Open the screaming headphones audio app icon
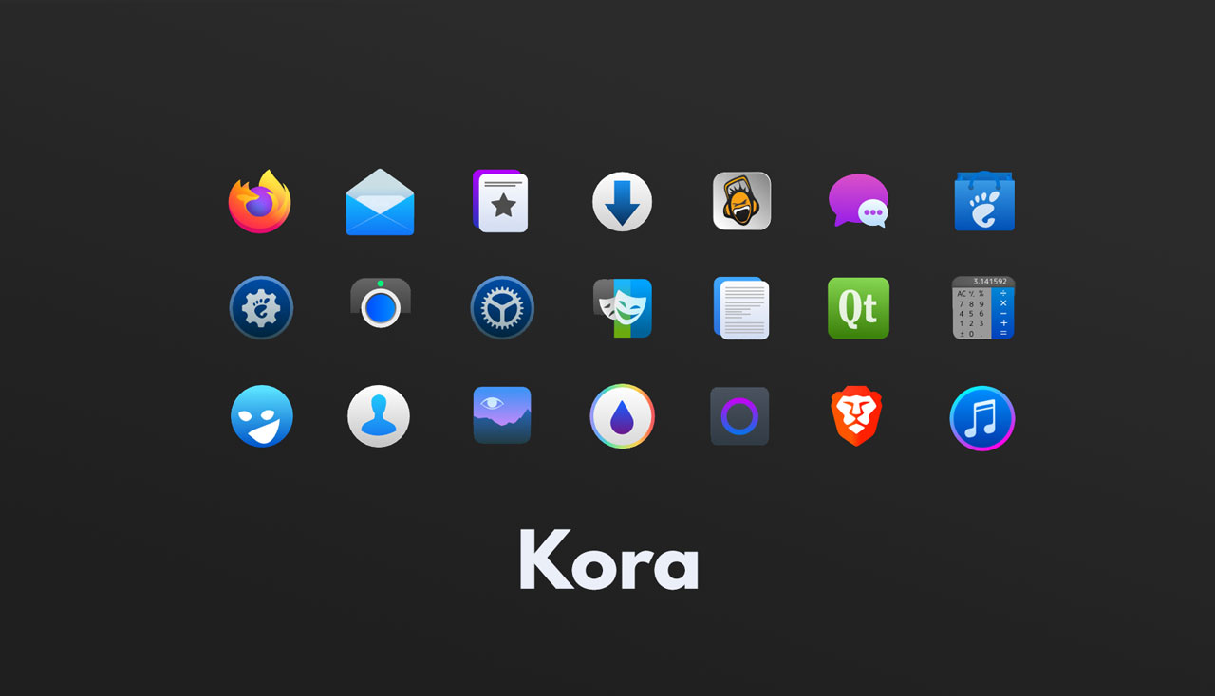The width and height of the screenshot is (1215, 696). (x=741, y=201)
